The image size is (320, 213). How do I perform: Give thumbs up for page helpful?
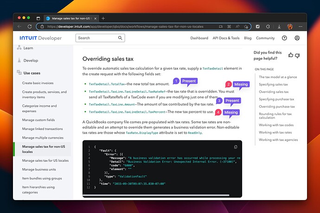click(291, 55)
